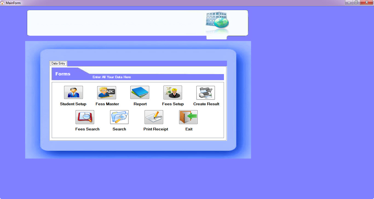Click the Forms header banner
The width and height of the screenshot is (374, 199).
(63, 74)
